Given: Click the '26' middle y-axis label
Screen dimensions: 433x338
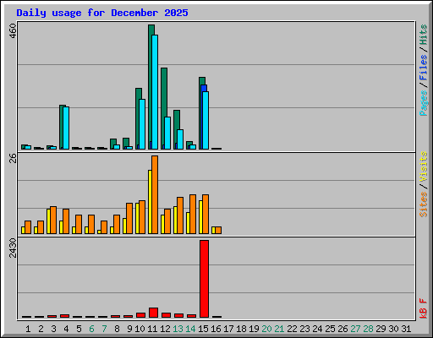Looking at the screenshot, I should (x=13, y=158).
